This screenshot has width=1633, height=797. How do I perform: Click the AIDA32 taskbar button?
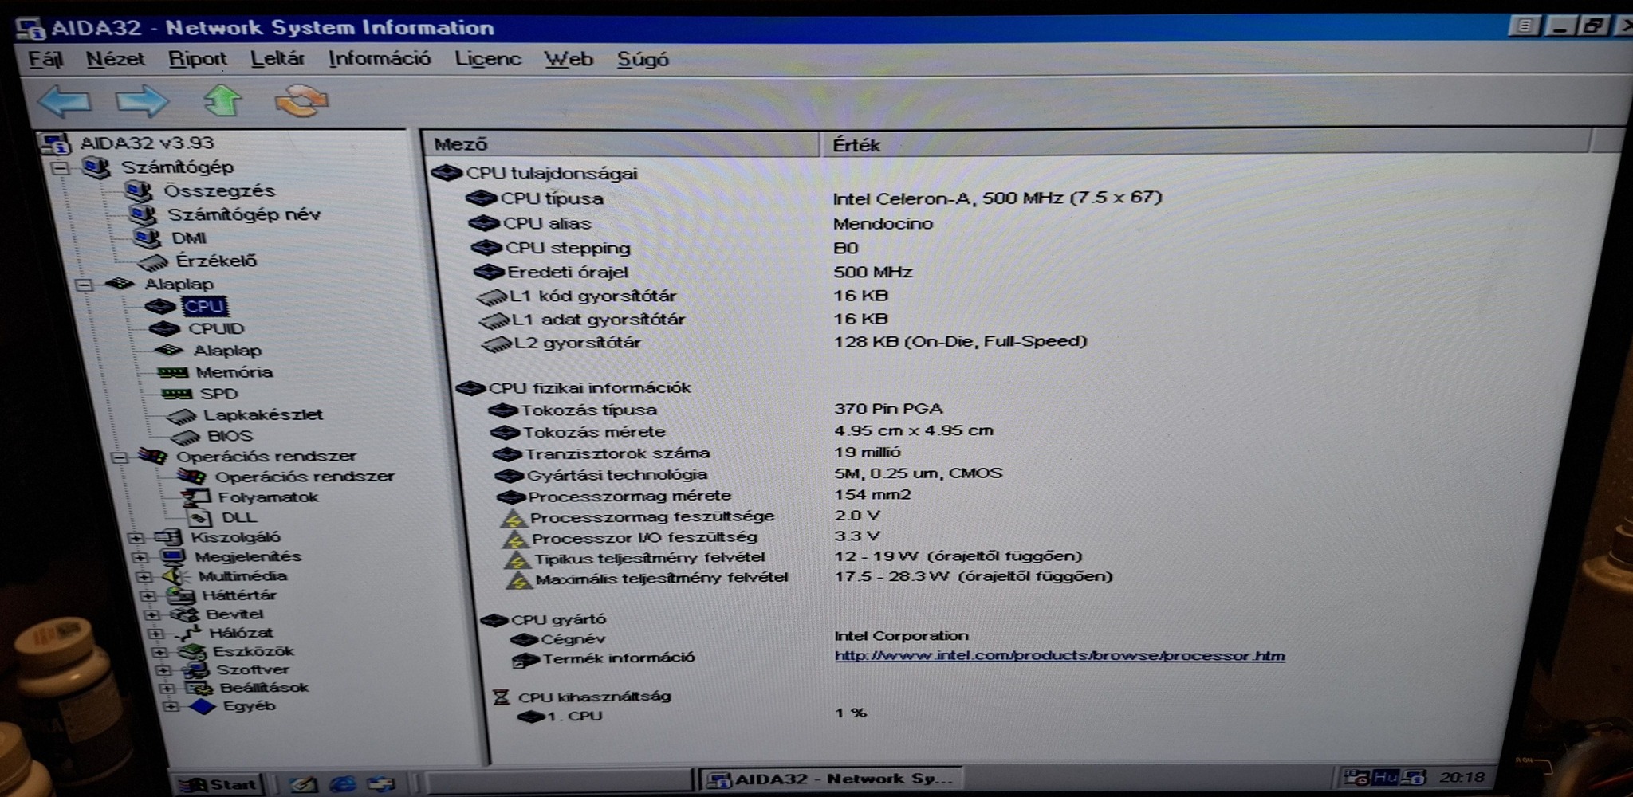click(831, 779)
